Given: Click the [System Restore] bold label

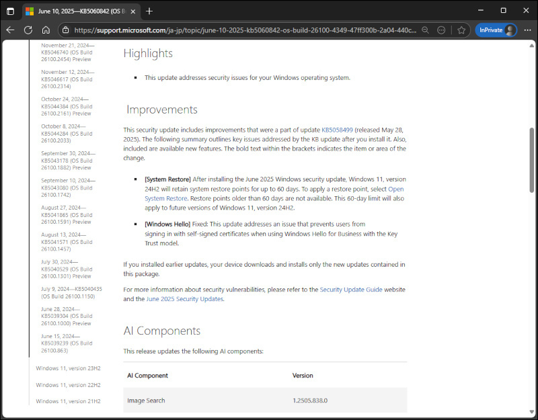Looking at the screenshot, I should click(x=167, y=179).
